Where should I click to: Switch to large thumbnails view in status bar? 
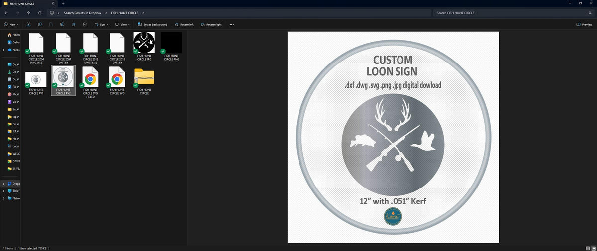tap(593, 248)
